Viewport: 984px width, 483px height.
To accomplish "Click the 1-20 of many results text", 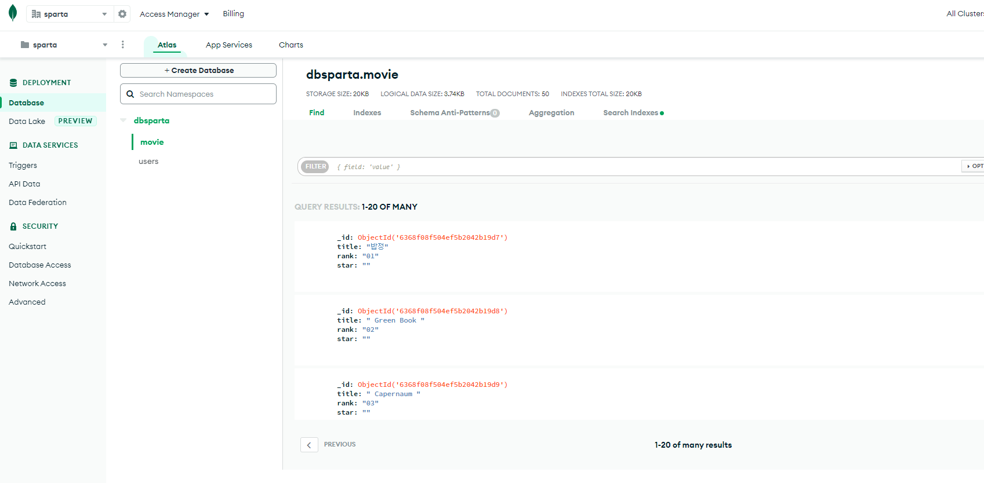I will point(693,445).
